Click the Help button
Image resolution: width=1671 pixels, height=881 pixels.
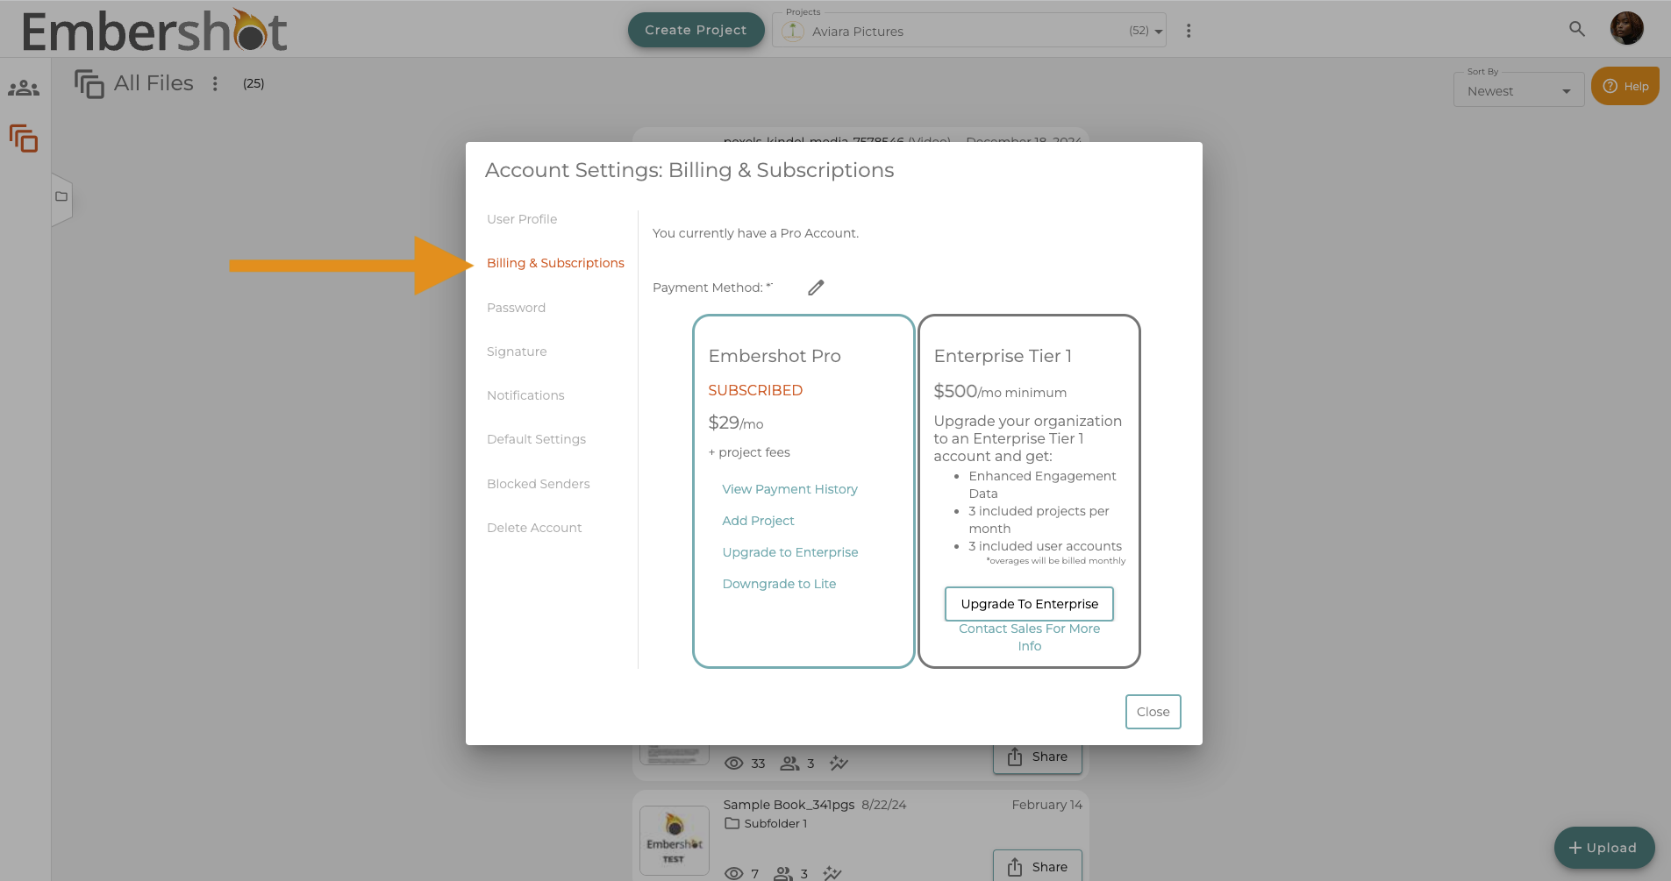pos(1625,86)
